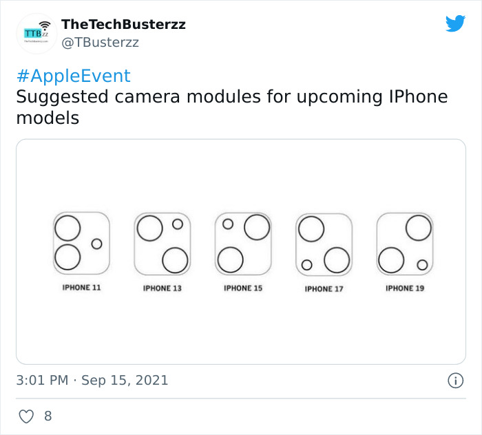This screenshot has height=435, width=482.
Task: Select the iPhone 11 camera module diagram
Action: pos(81,243)
